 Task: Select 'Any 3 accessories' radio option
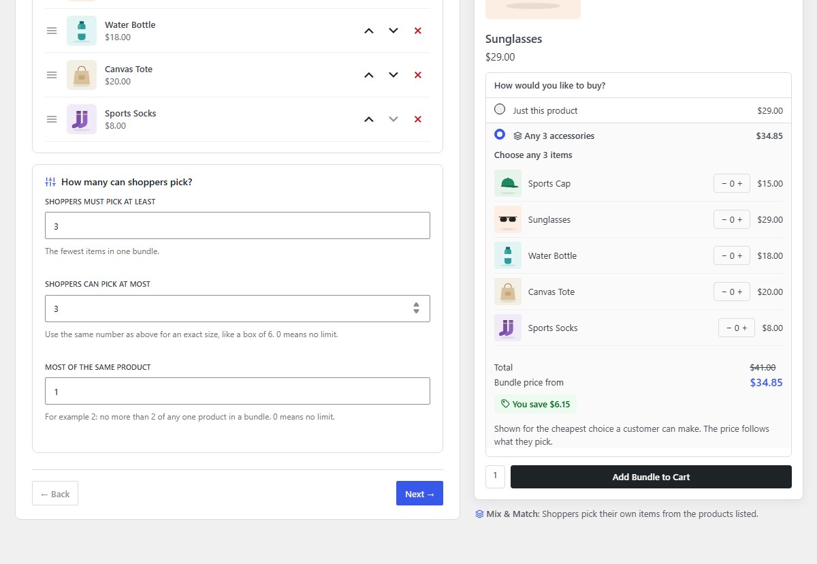click(x=500, y=134)
